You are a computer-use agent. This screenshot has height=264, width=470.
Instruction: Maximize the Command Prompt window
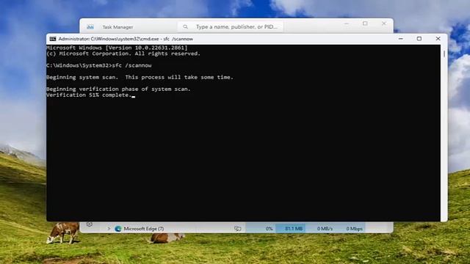419,39
